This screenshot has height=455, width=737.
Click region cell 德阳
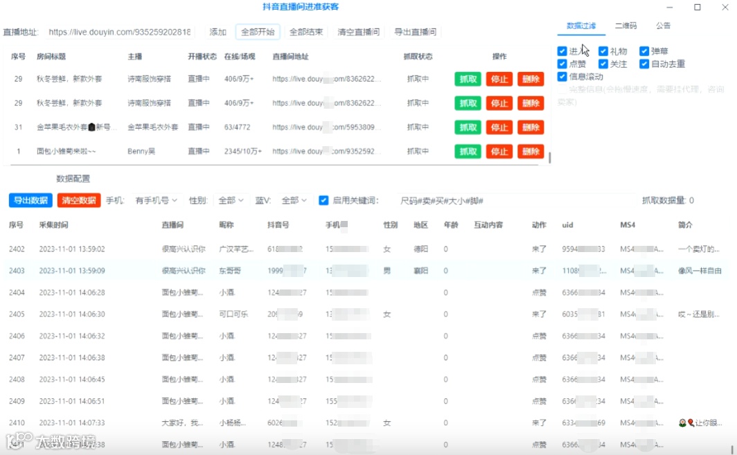[420, 249]
